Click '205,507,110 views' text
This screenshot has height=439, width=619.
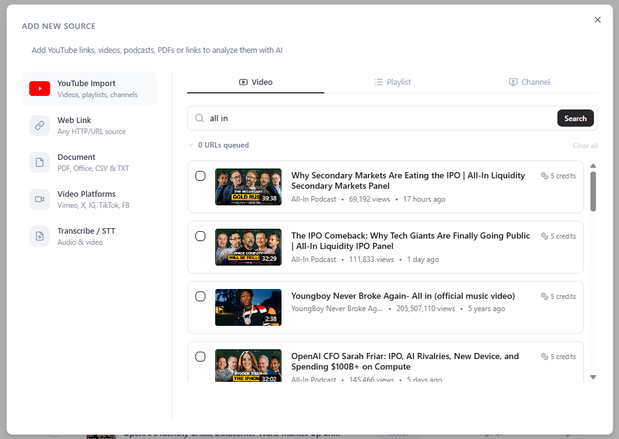click(x=425, y=309)
